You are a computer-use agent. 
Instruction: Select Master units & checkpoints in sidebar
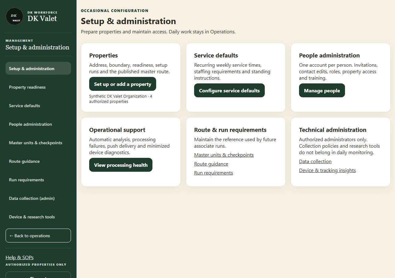[x=38, y=143]
